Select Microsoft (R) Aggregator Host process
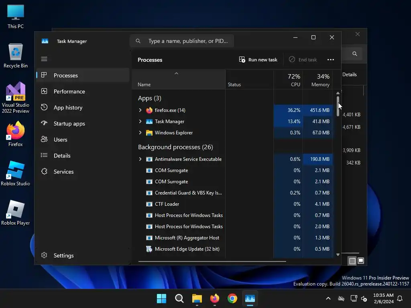Screen dimensions: 411x308 tap(232, 238)
